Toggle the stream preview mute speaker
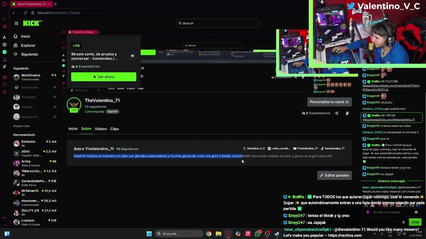 [132, 56]
